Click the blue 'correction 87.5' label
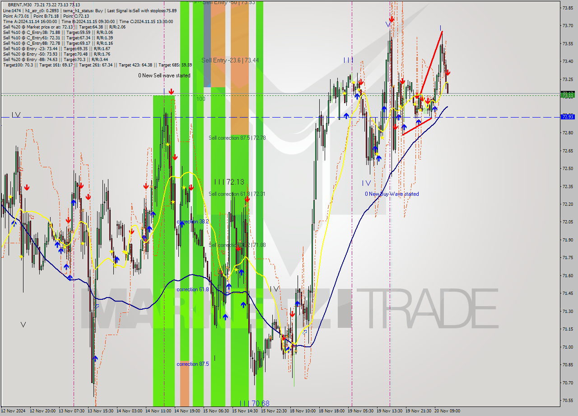Image resolution: width=578 pixels, height=416 pixels. click(x=193, y=364)
